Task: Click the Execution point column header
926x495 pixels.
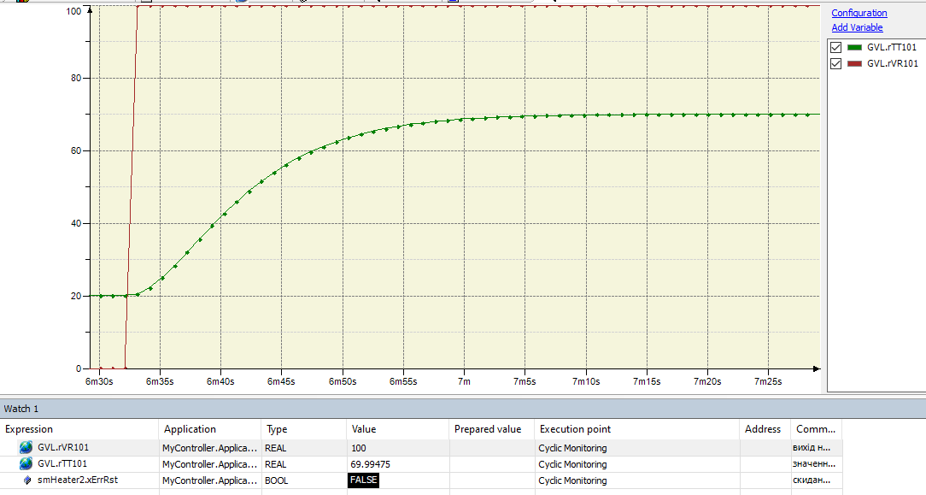Action: click(574, 429)
